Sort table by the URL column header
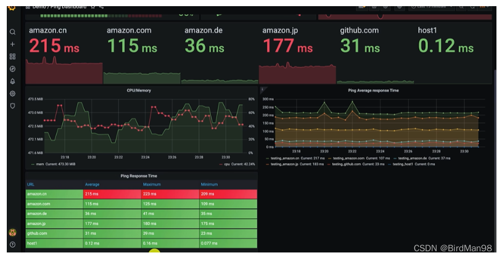The image size is (502, 258). pos(31,185)
